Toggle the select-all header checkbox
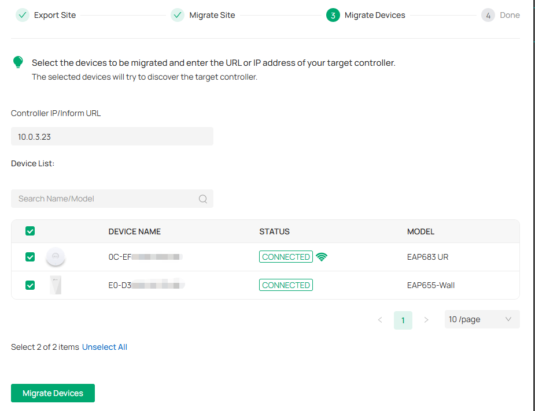Image resolution: width=535 pixels, height=411 pixels. point(30,231)
